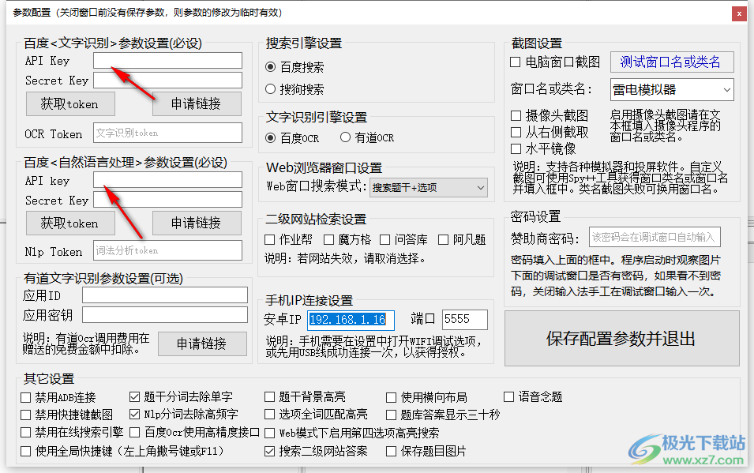Toggle 百度Ocr使用高精度接口 checkbox
The height and width of the screenshot is (473, 754).
[135, 432]
